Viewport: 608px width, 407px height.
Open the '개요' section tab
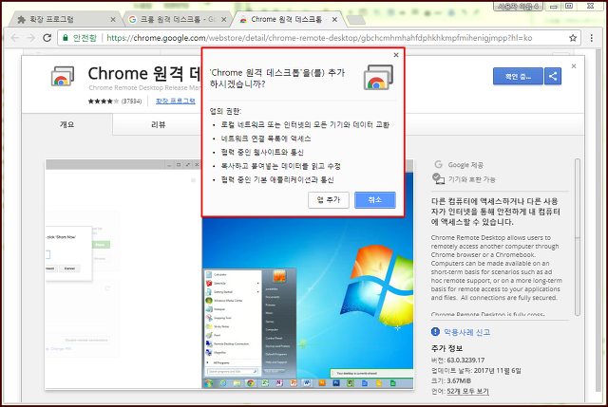click(67, 124)
